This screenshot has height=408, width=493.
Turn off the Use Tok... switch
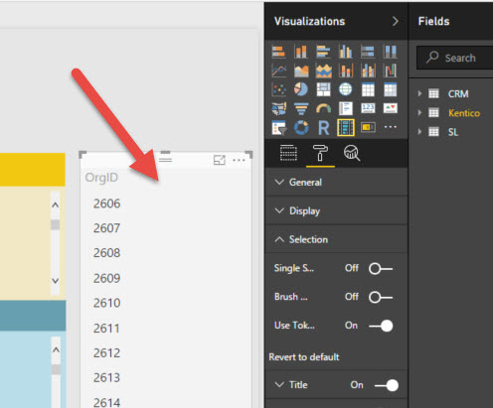381,326
